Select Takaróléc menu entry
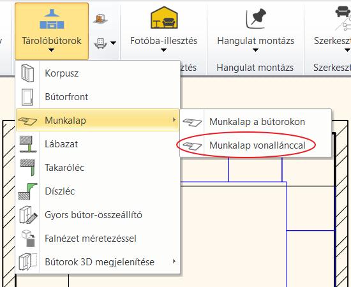The height and width of the screenshot is (287, 351). (x=98, y=168)
